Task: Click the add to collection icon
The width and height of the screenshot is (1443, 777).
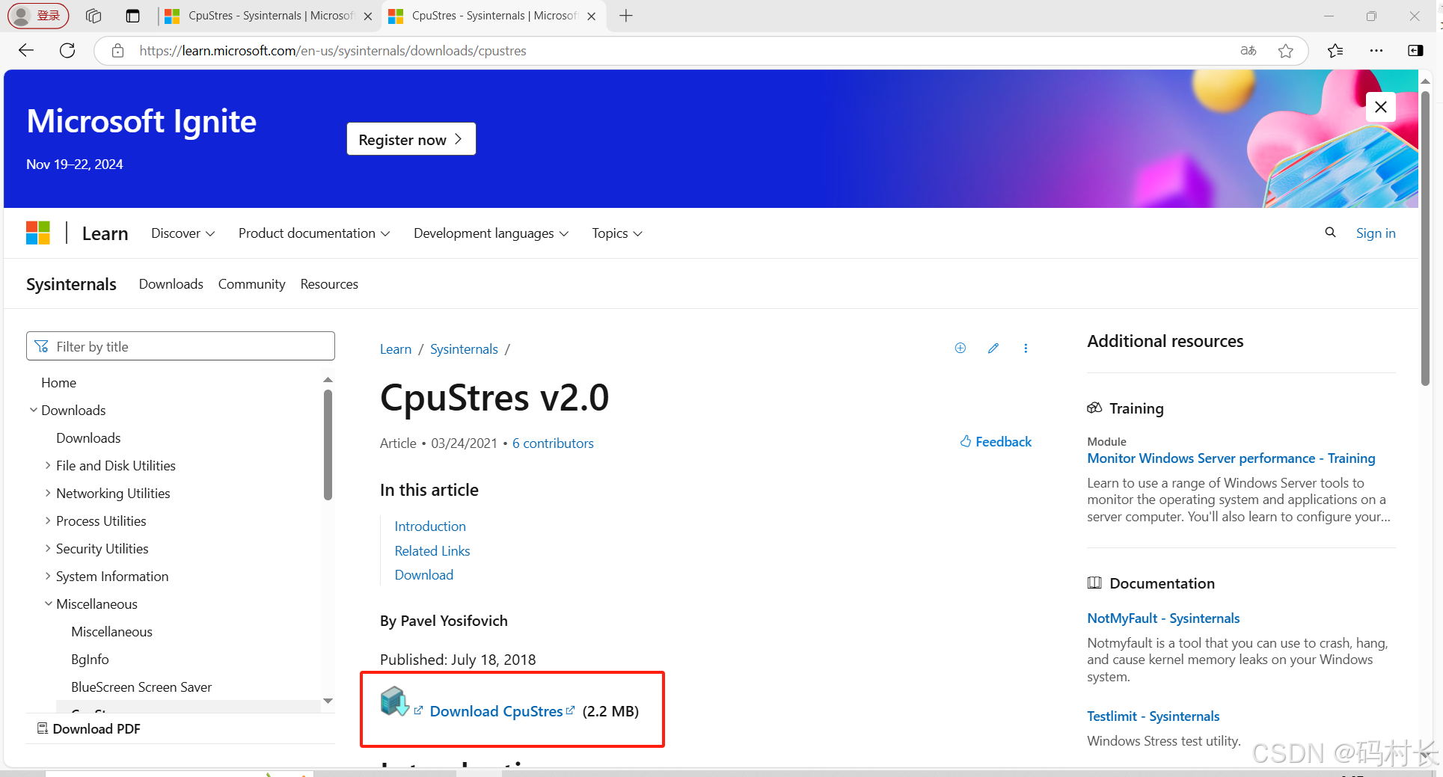Action: click(961, 348)
